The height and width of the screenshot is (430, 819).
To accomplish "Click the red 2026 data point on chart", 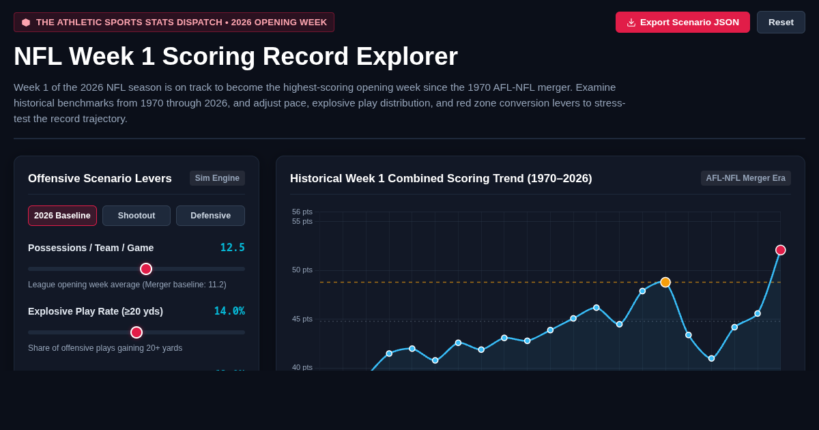I will click(x=780, y=250).
